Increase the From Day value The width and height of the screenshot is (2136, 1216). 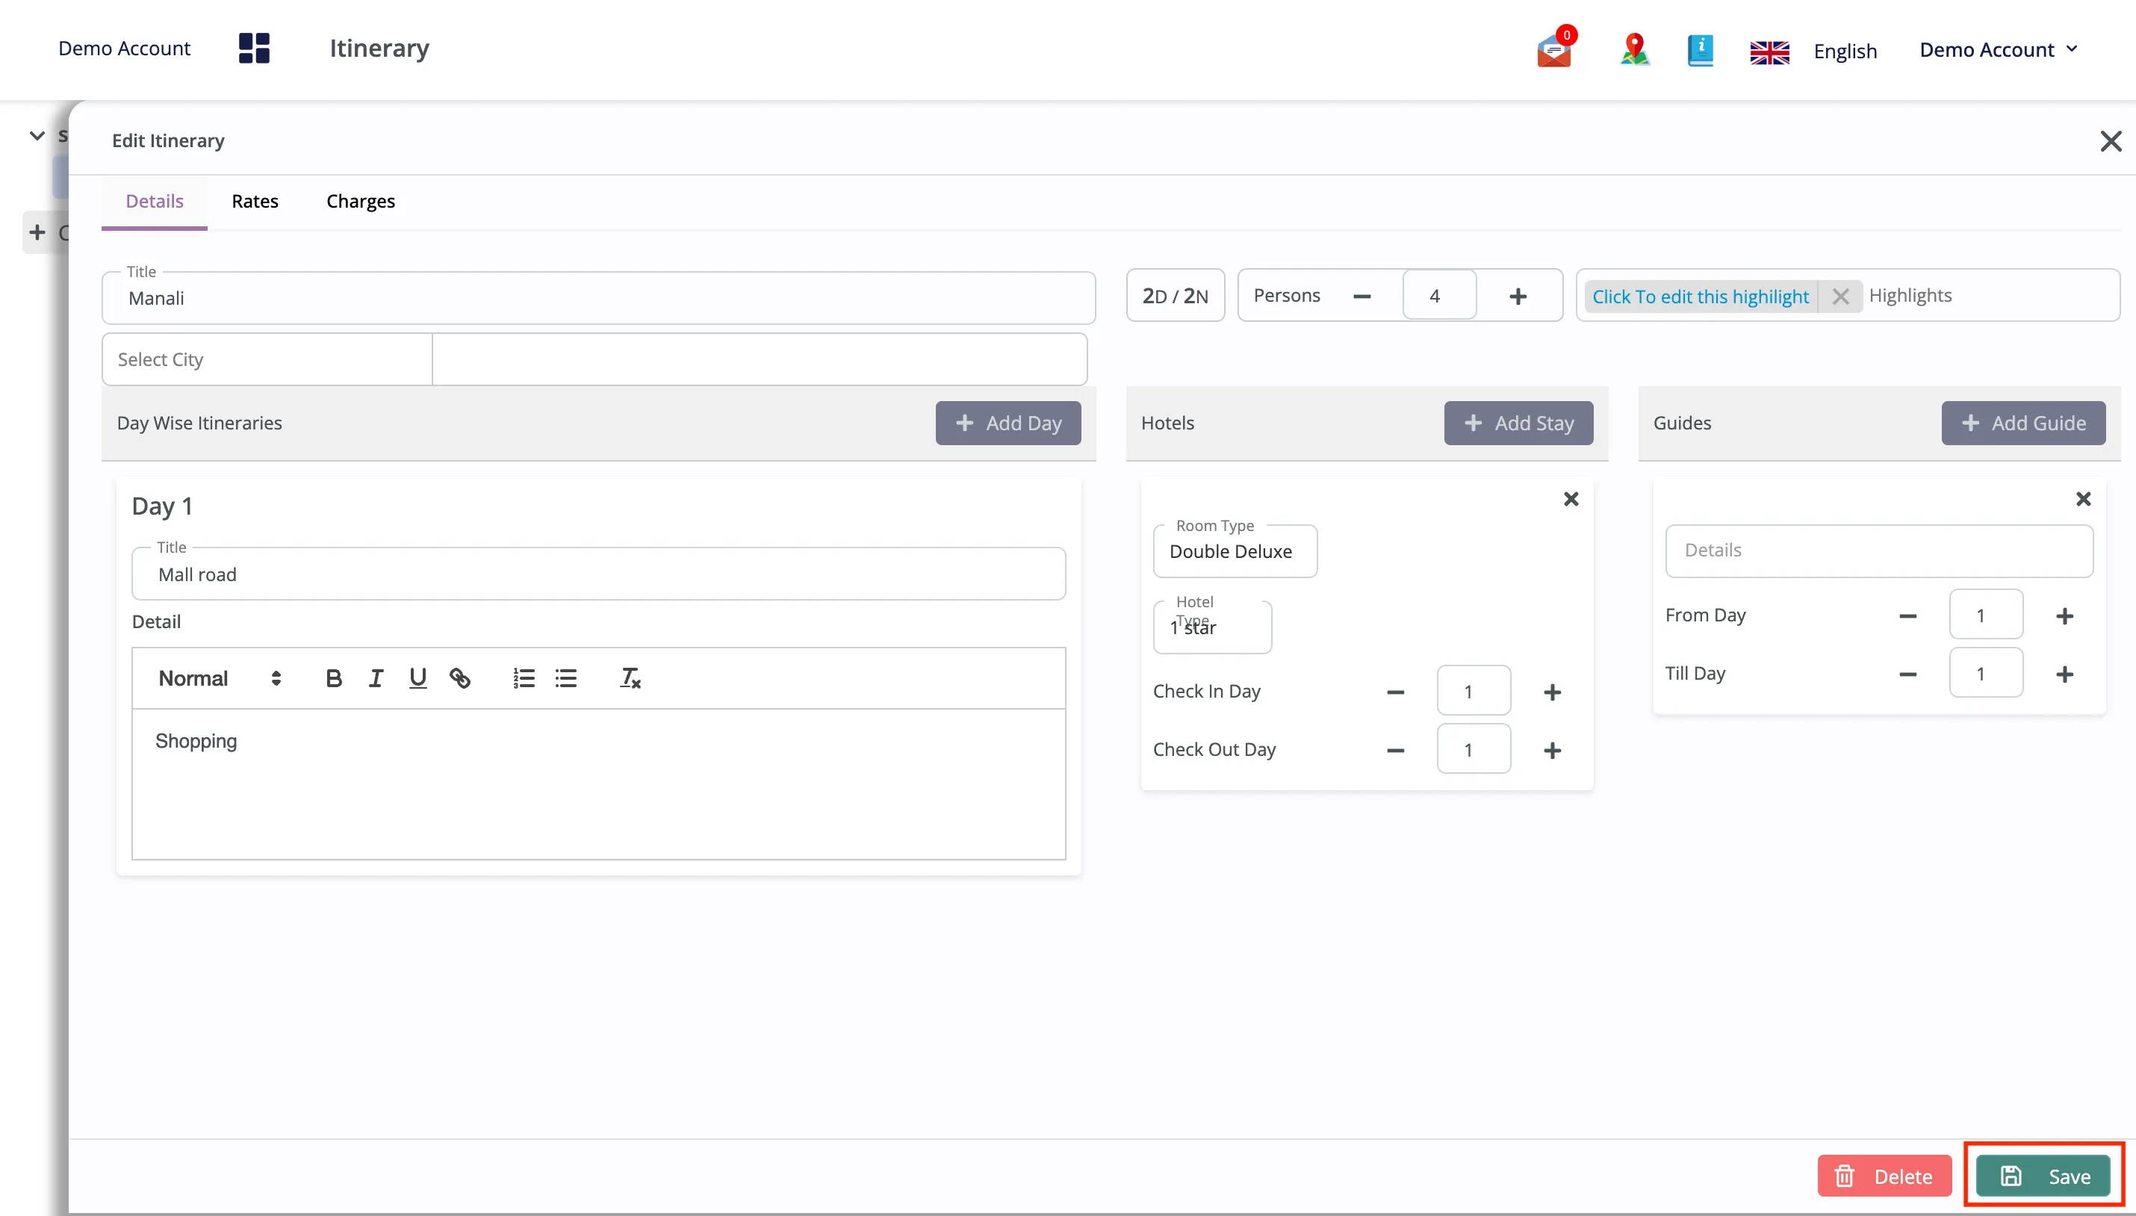pyautogui.click(x=2064, y=616)
